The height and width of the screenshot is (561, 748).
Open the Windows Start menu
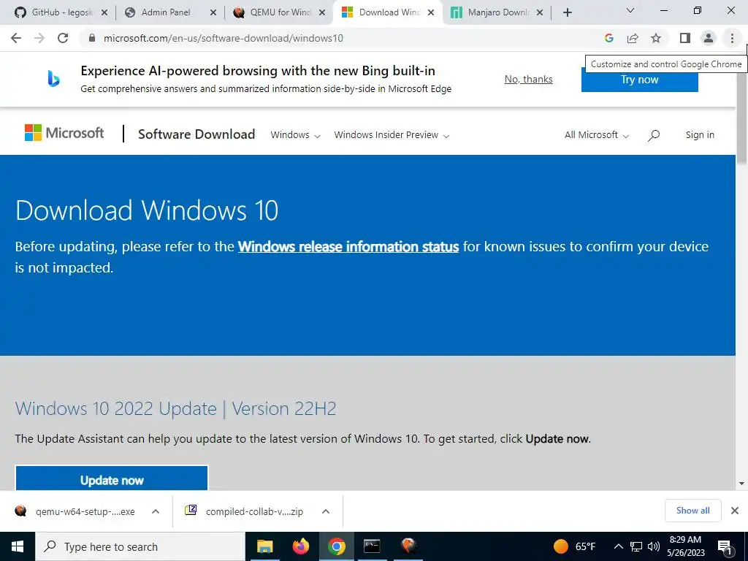(x=18, y=546)
